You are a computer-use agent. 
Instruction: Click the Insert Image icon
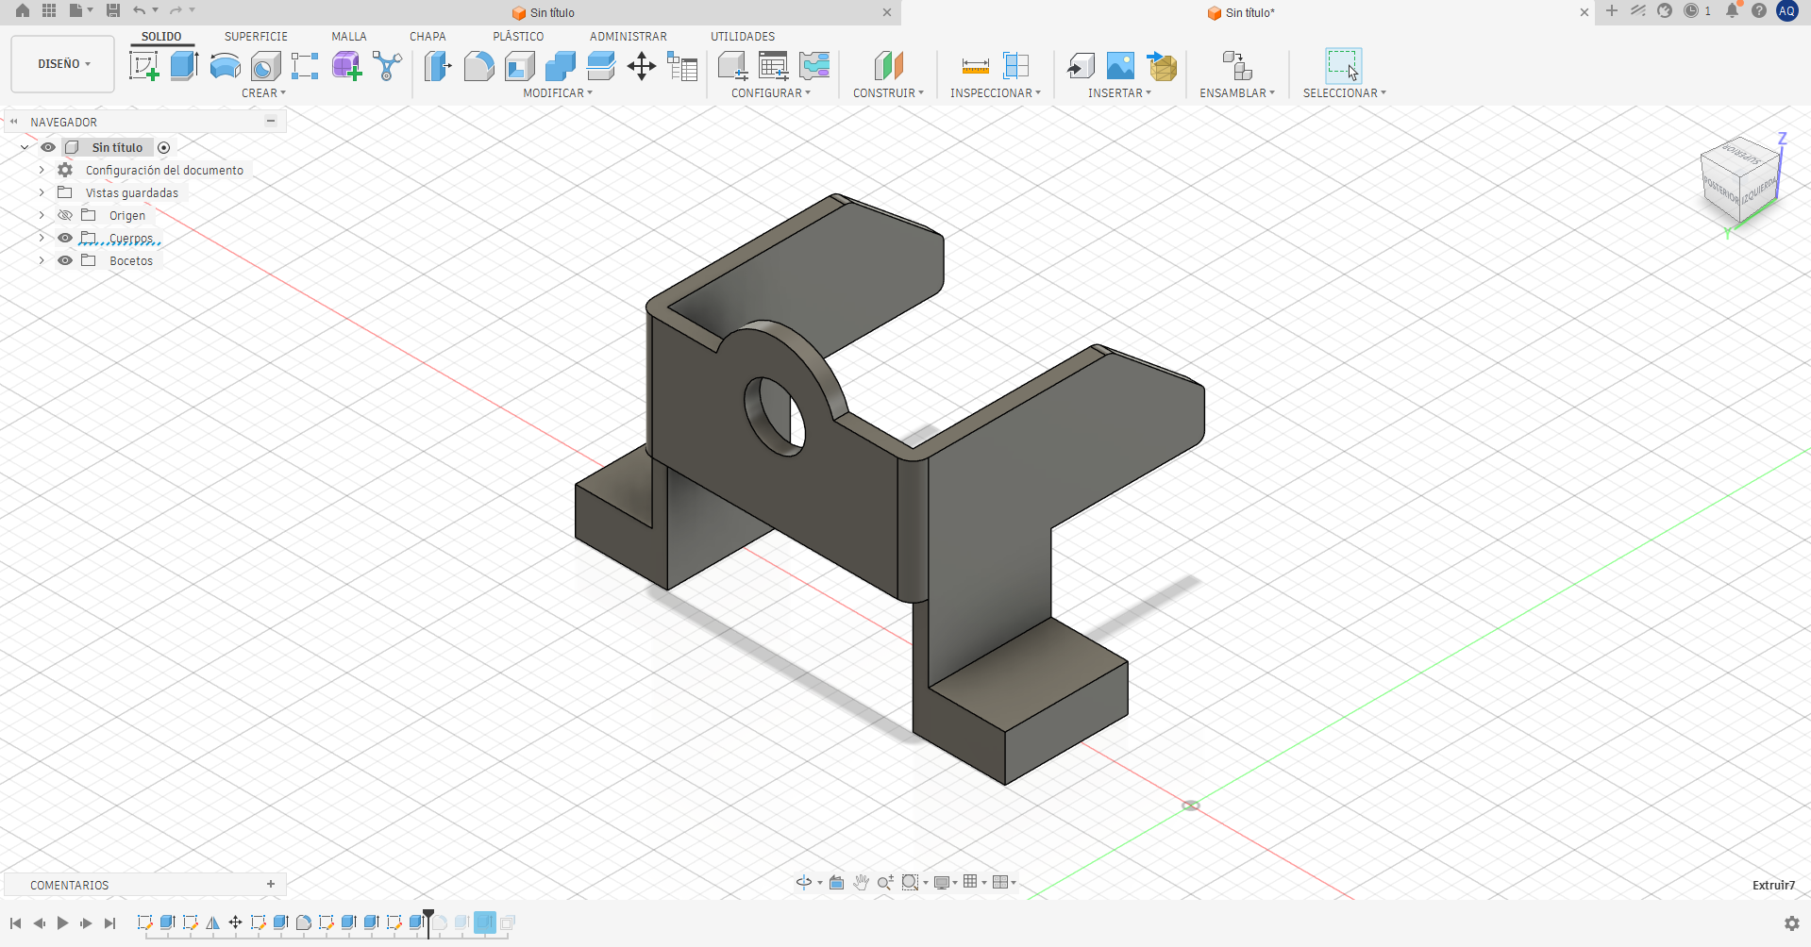point(1120,66)
